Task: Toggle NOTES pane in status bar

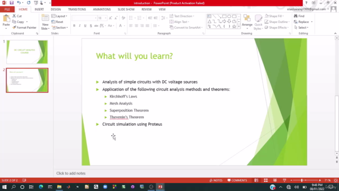Action: [216, 180]
